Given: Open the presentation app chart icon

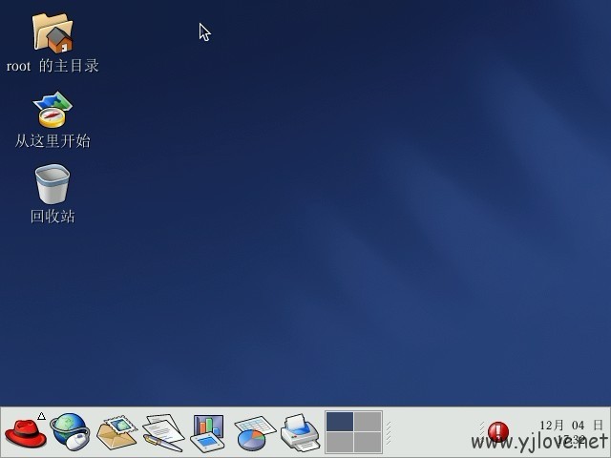Looking at the screenshot, I should (207, 432).
